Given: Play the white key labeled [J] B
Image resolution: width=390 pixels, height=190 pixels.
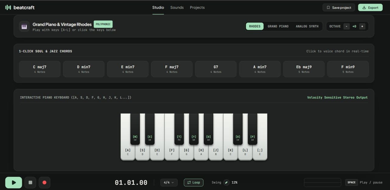Looking at the screenshot, I should point(216,152).
